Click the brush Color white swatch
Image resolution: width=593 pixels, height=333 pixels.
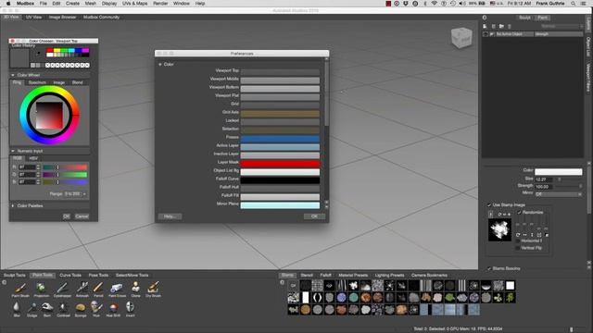coord(559,172)
